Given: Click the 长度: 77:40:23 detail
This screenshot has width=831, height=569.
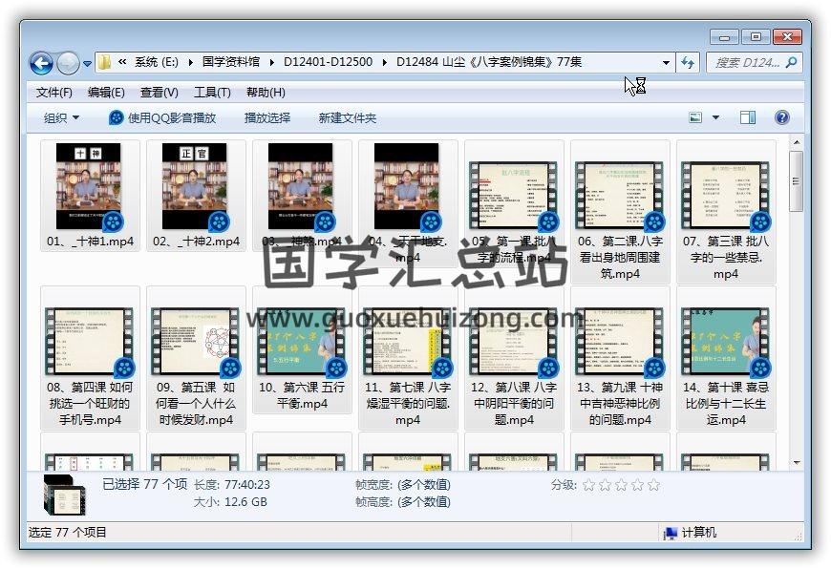Looking at the screenshot, I should (x=231, y=484).
